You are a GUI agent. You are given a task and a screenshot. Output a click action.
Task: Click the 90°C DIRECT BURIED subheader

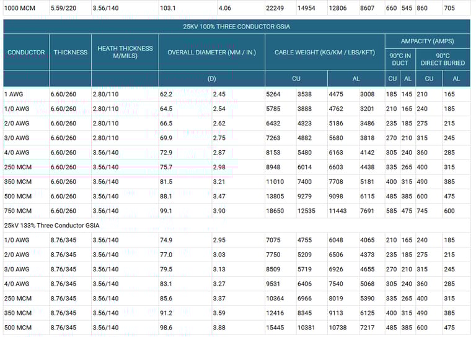[x=443, y=59]
